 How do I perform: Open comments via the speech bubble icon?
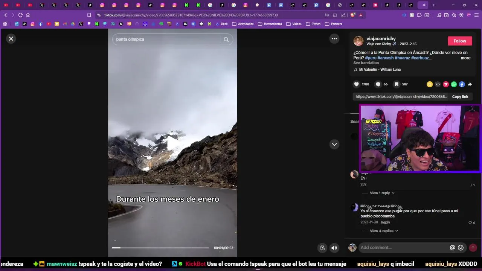[378, 84]
